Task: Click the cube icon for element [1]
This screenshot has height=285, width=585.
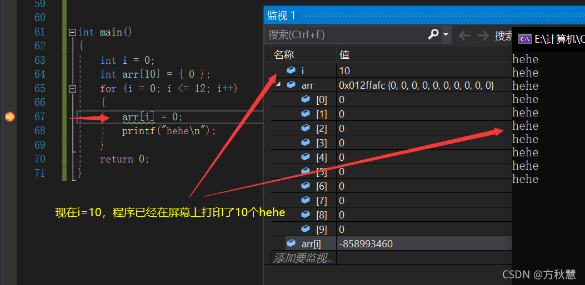Action: 306,114
